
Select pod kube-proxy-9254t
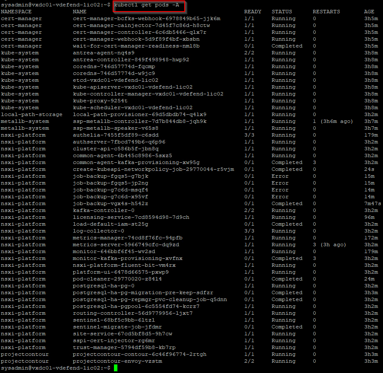(100, 101)
